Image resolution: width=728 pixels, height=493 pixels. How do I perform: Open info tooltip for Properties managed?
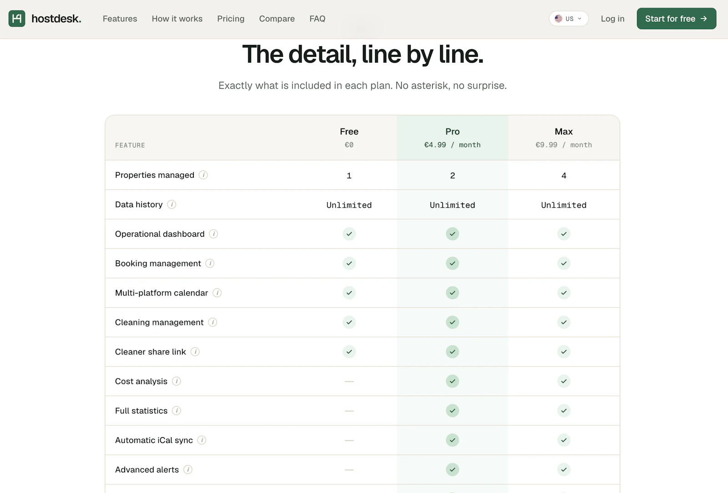[x=203, y=175]
